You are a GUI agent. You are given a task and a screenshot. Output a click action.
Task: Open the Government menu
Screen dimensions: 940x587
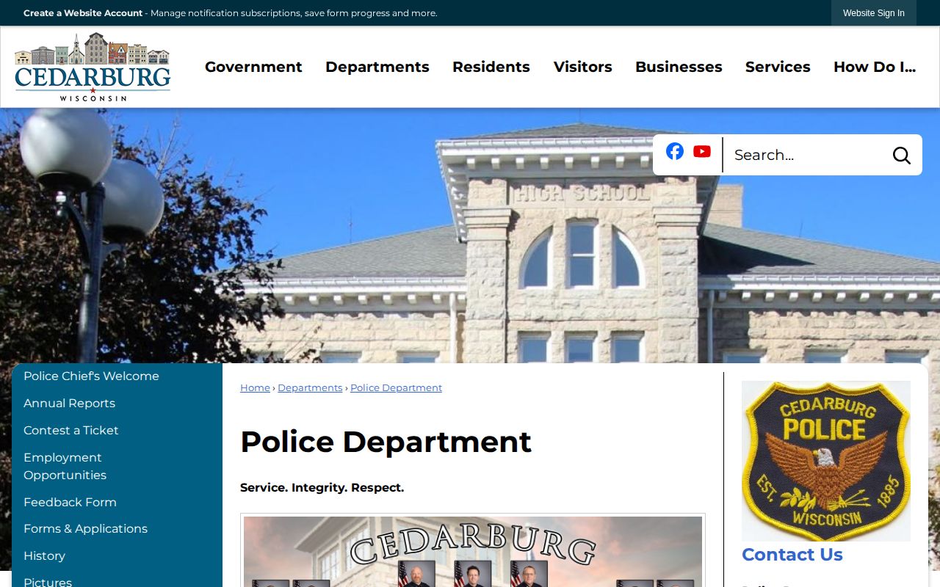click(253, 67)
